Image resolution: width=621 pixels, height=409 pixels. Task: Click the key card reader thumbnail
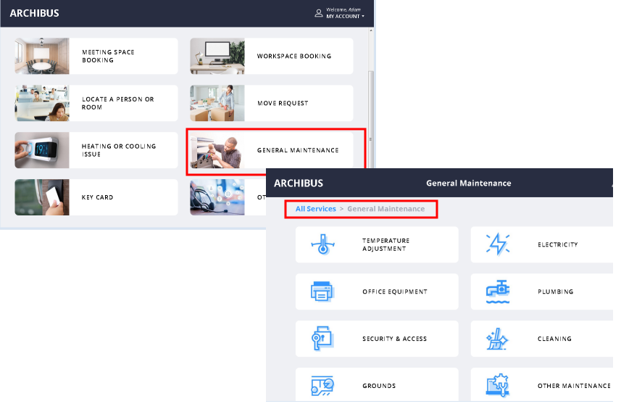point(42,197)
